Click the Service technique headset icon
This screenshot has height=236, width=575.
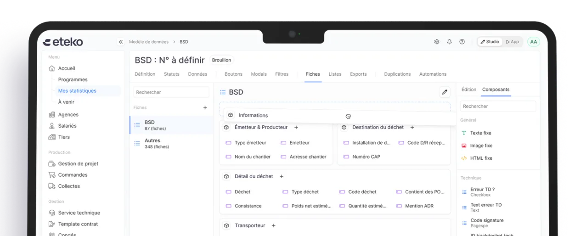(x=52, y=213)
